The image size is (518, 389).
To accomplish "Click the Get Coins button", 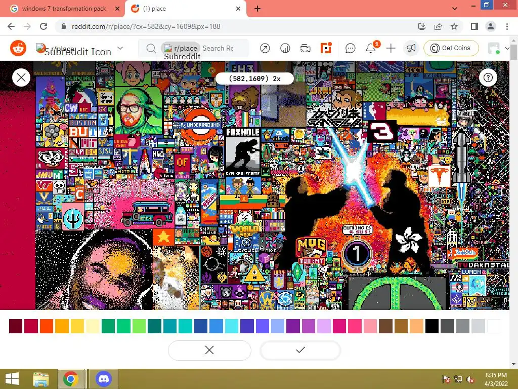I will [451, 48].
